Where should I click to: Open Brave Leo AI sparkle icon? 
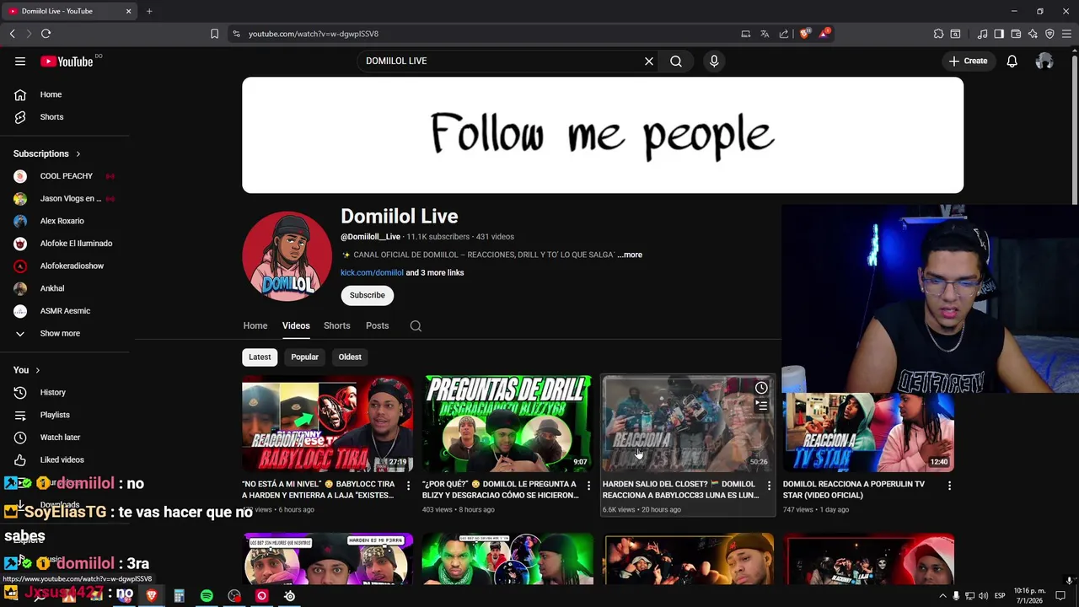[x=1033, y=34]
